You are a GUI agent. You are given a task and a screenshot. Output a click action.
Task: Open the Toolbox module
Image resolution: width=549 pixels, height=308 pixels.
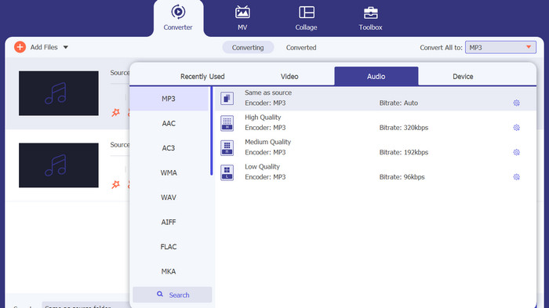tap(370, 18)
